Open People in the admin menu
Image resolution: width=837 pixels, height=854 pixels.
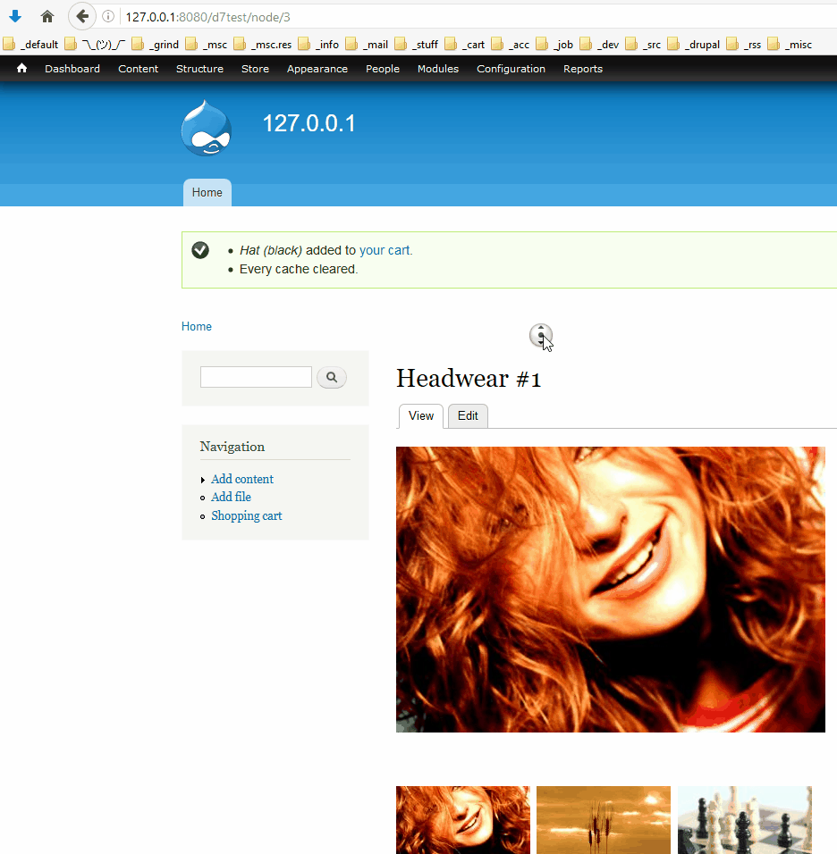(383, 69)
